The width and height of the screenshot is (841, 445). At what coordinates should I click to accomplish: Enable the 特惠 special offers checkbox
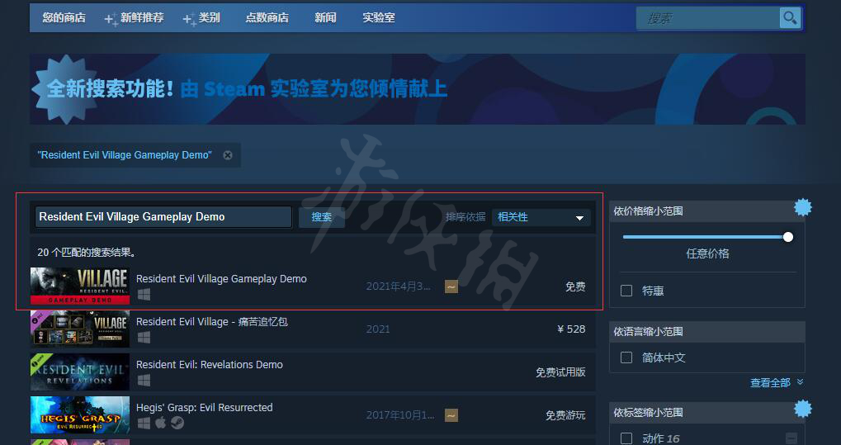[626, 291]
